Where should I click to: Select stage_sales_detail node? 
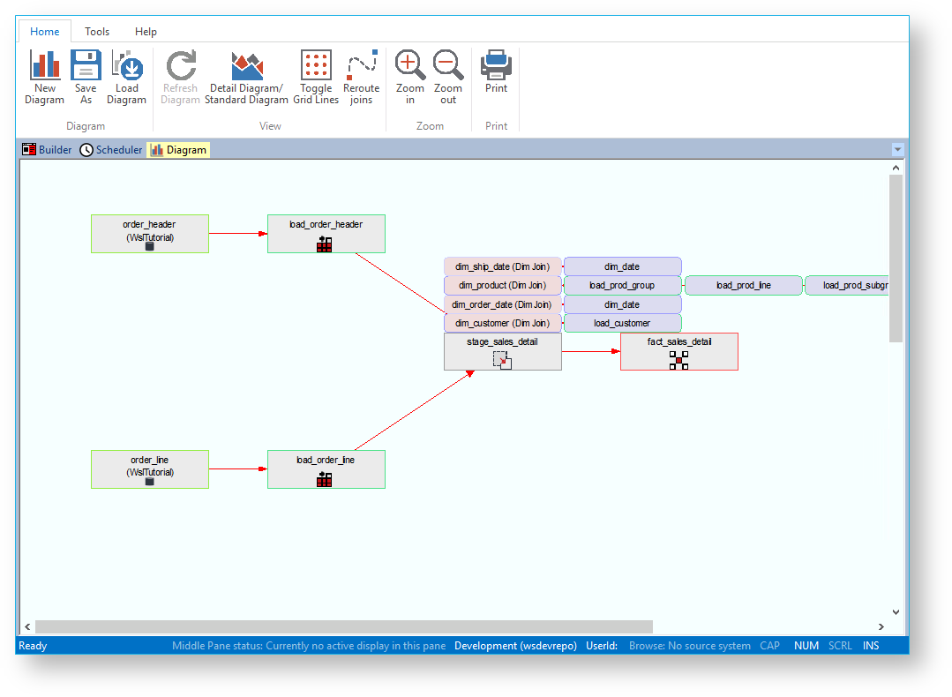point(503,351)
